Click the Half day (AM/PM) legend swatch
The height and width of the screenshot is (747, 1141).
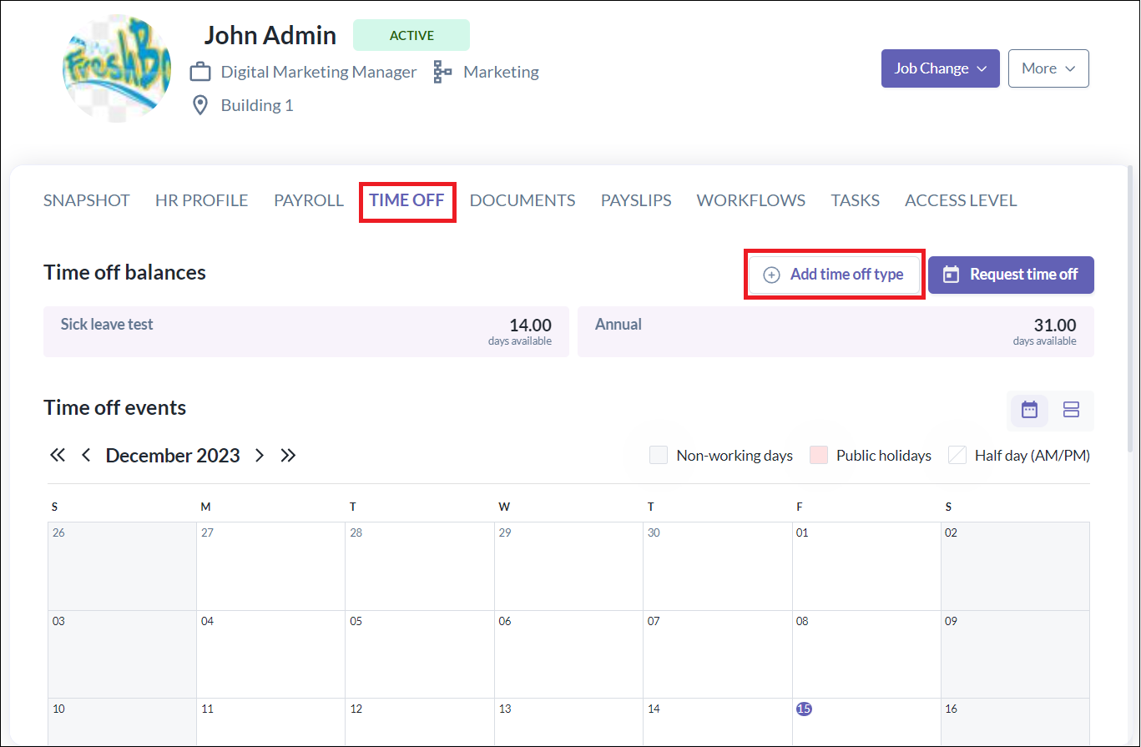tap(957, 456)
